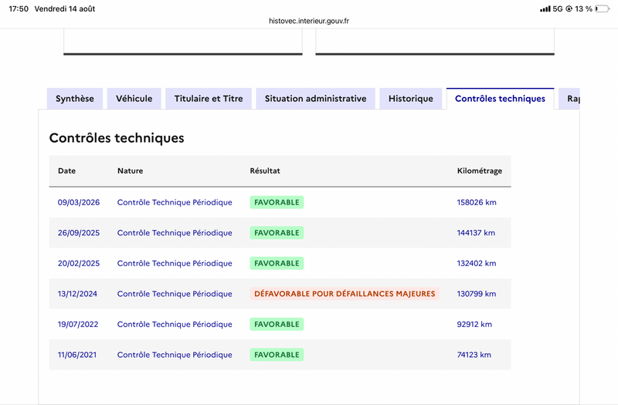
Task: Tap the battery icon in status bar
Action: pos(603,8)
